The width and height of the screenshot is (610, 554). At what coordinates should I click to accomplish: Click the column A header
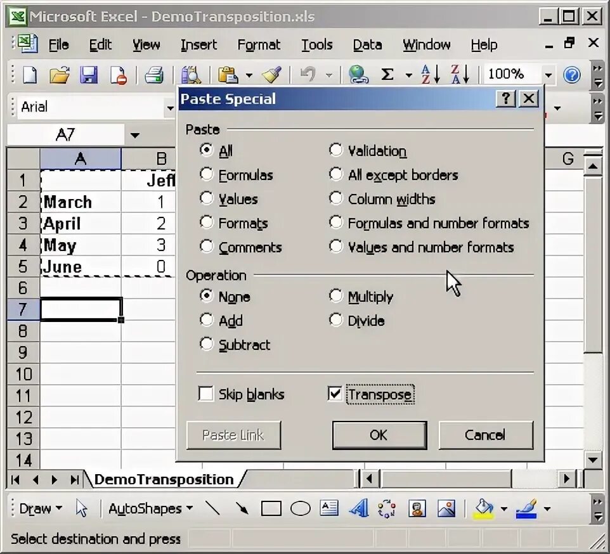tap(81, 158)
